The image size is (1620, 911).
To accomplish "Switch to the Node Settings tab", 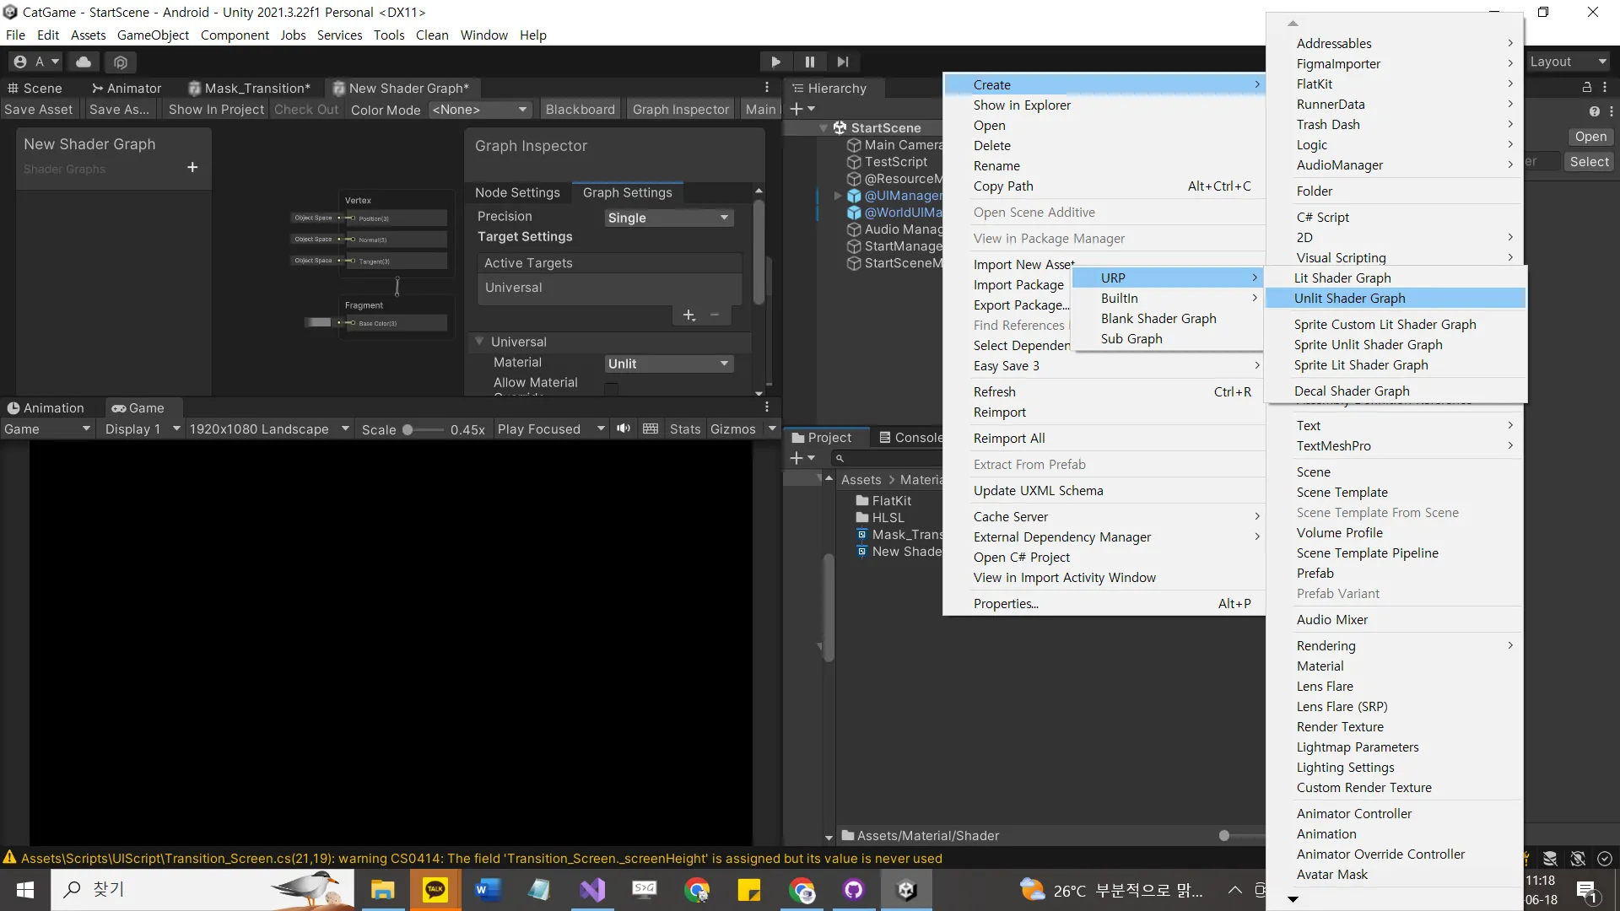I will [517, 192].
